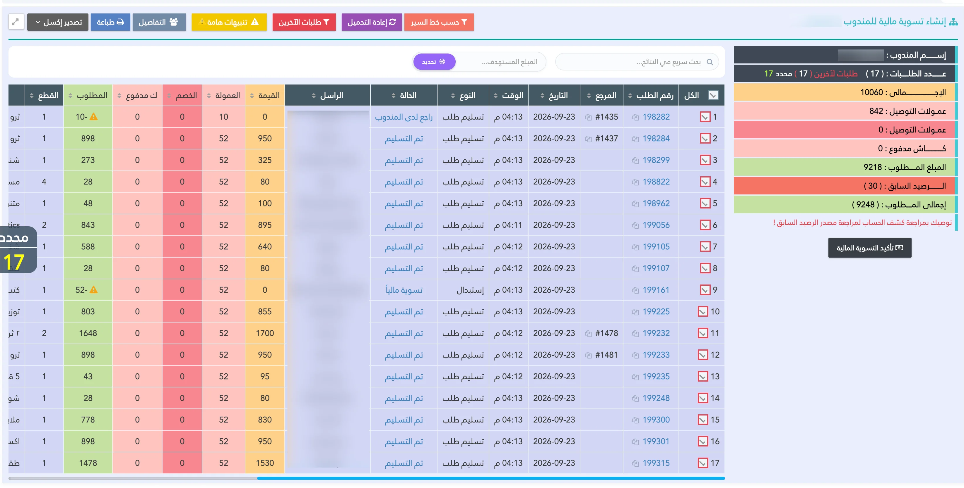
Task: Sort by القطع column header
Action: point(44,95)
